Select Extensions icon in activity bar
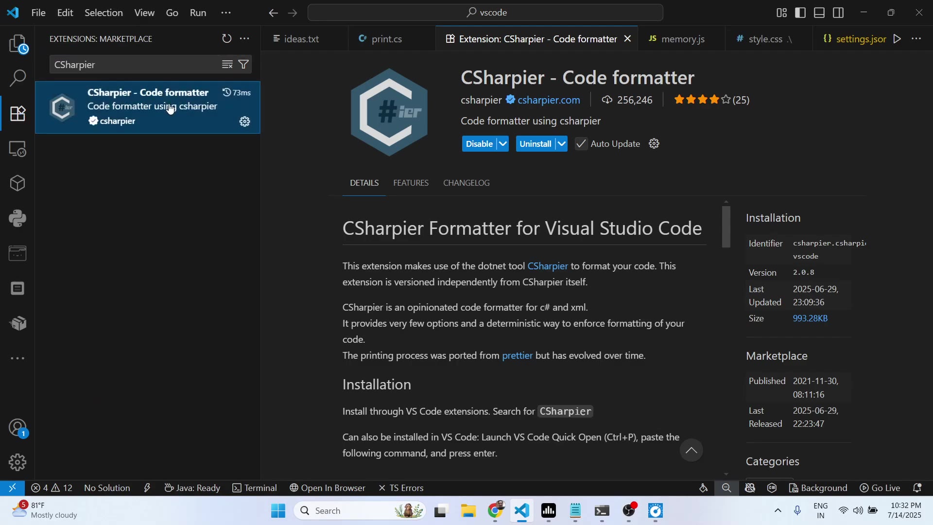Screen dimensions: 933x525 18,114
